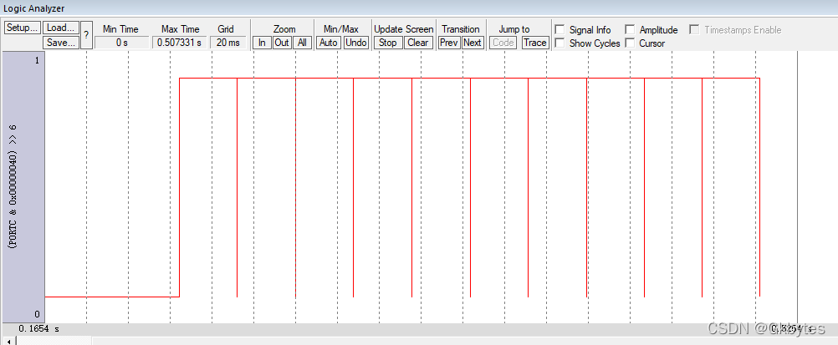Open the Setup dialog
The width and height of the screenshot is (838, 345).
23,28
